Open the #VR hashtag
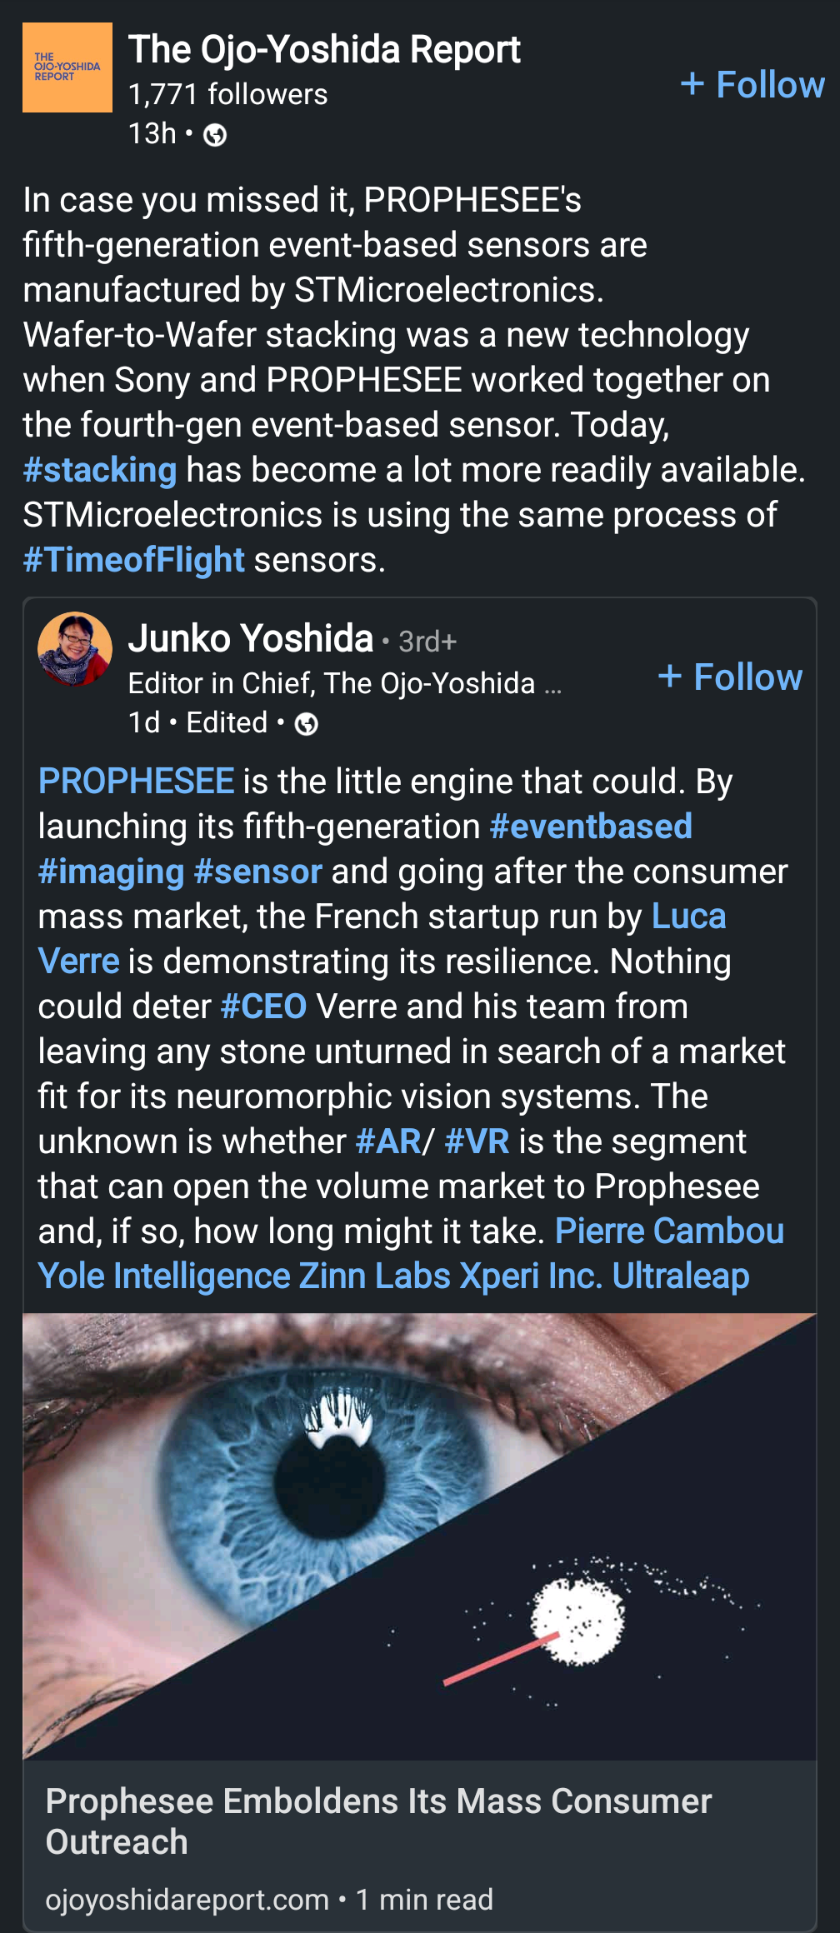The width and height of the screenshot is (840, 1933). coord(477,1141)
